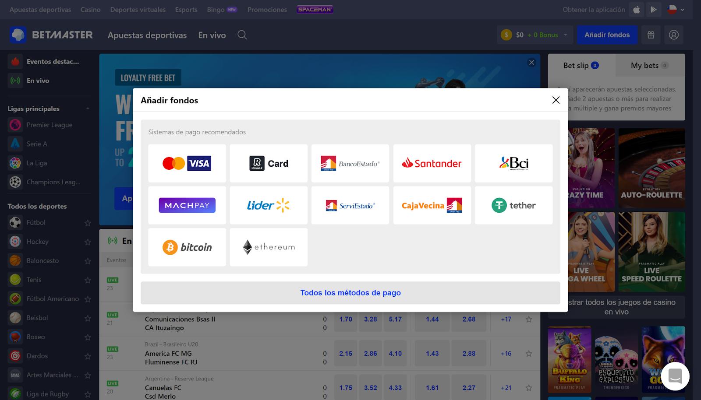
Task: Go to Casino in top menu
Action: click(x=90, y=10)
